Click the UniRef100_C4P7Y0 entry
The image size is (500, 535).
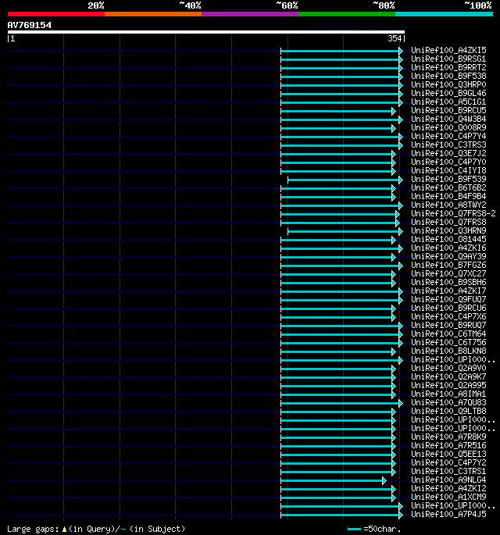tap(448, 162)
